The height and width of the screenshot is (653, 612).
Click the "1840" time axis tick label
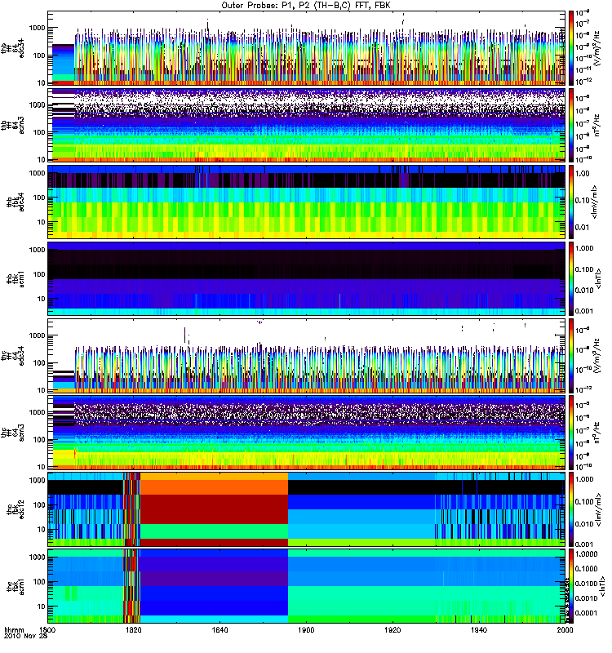[x=220, y=629]
